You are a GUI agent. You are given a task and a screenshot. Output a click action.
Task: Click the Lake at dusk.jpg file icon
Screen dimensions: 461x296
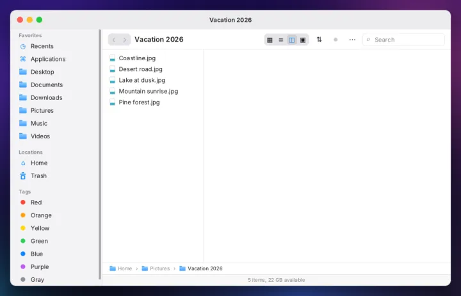pyautogui.click(x=112, y=80)
